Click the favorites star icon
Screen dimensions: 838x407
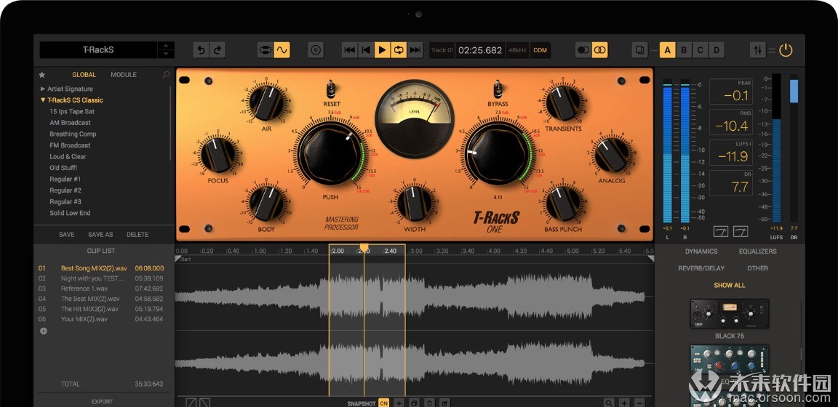pos(42,75)
